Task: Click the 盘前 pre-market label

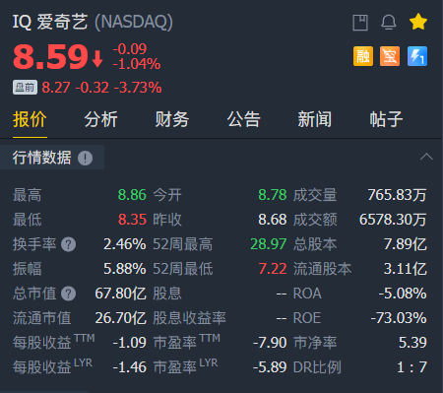Action: tap(25, 88)
